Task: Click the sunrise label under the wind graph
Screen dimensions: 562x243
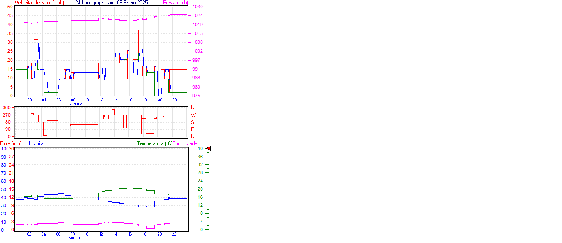Action: pos(75,104)
